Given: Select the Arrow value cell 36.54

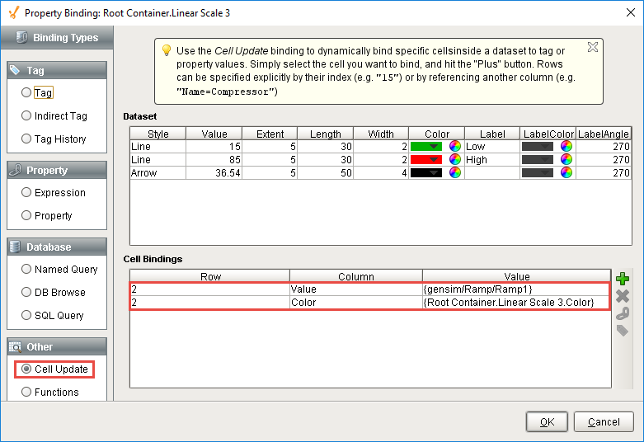Looking at the screenshot, I should click(214, 173).
